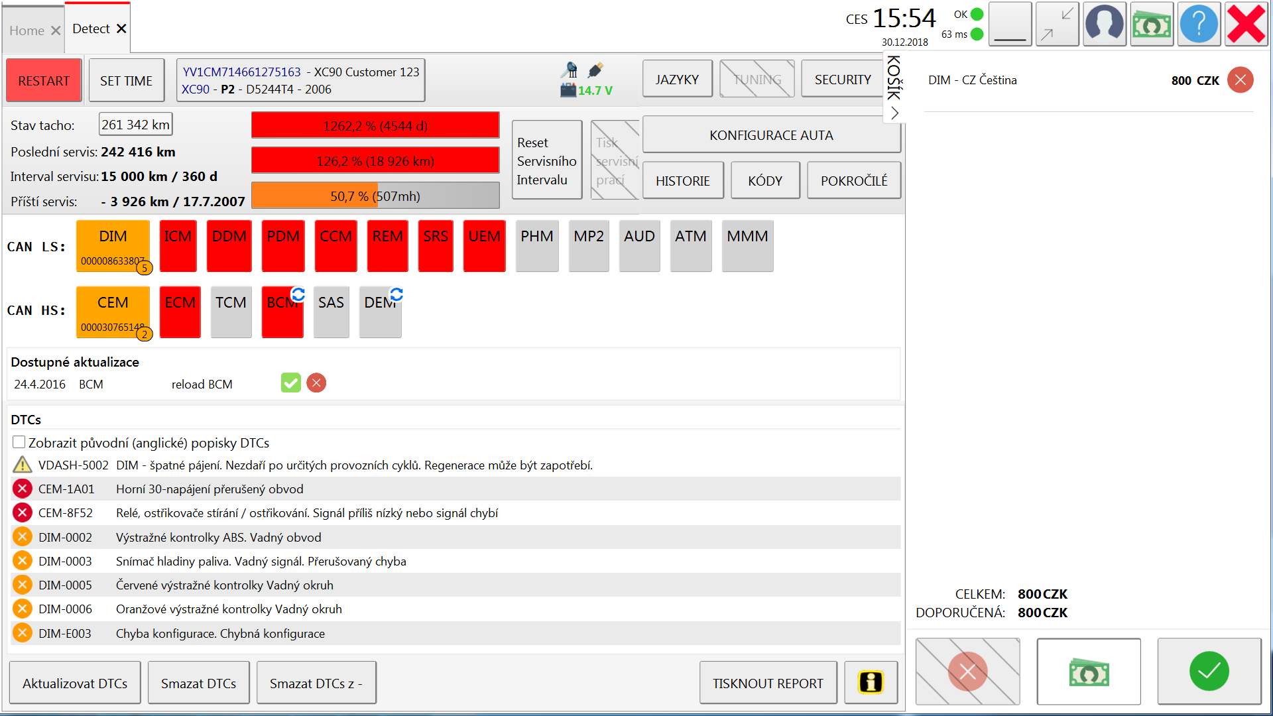This screenshot has width=1273, height=716.
Task: Open the Smazat DTCs z - dropdown
Action: 316,683
